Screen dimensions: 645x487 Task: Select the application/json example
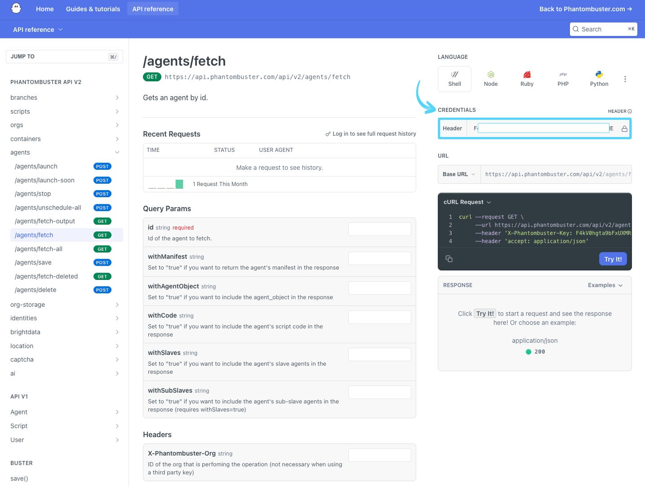point(535,341)
